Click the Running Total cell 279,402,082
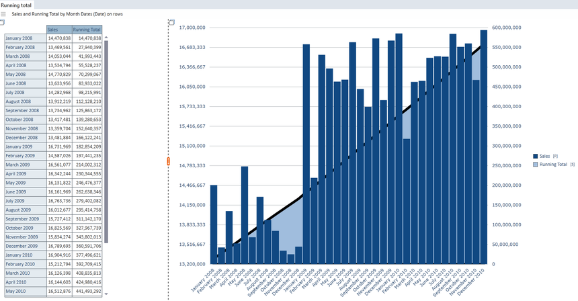 coord(87,201)
